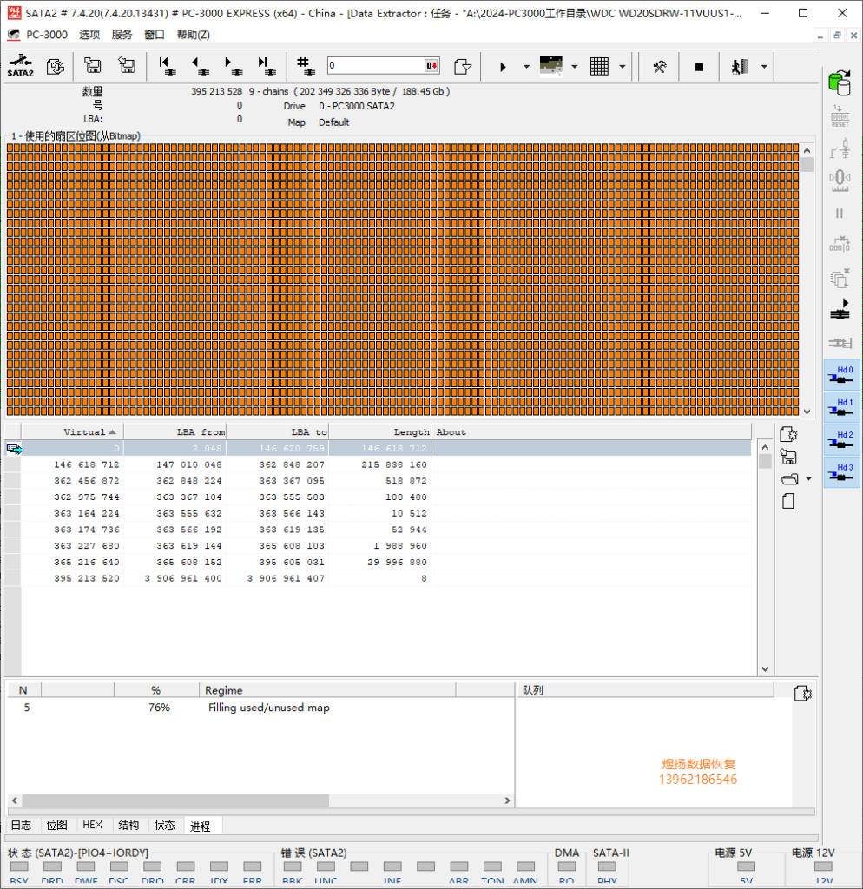Jump to the last chain position
The width and height of the screenshot is (863, 889).
[266, 66]
